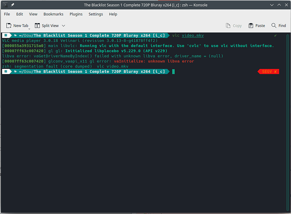Expand the Split View dropdown arrow
This screenshot has width=291, height=214.
click(x=63, y=26)
